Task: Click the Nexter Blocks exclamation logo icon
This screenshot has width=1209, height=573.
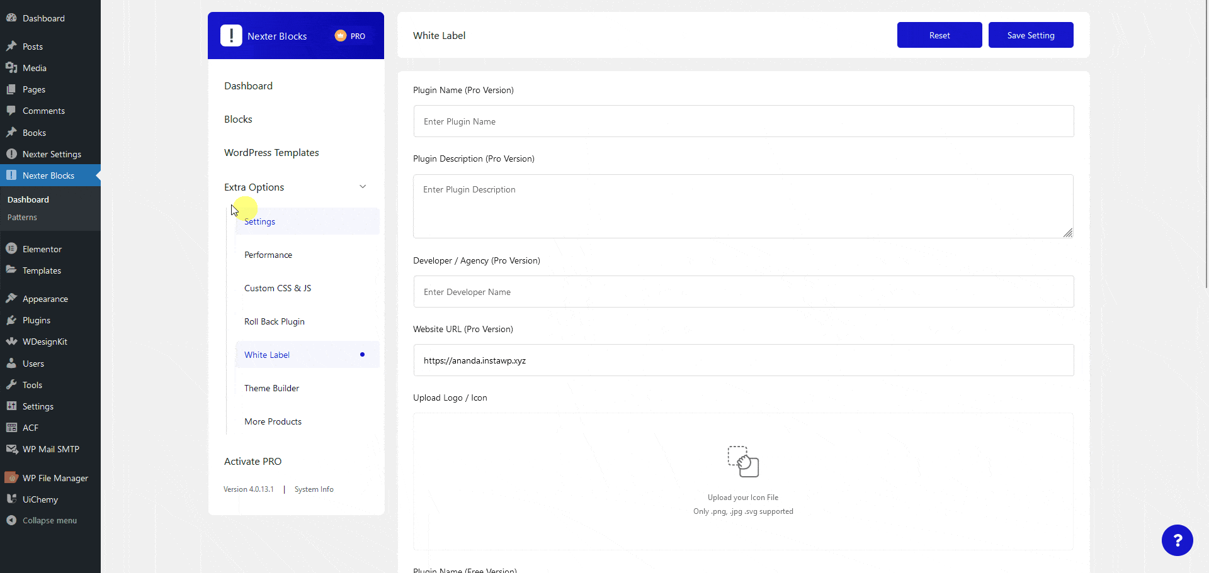Action: click(x=231, y=36)
